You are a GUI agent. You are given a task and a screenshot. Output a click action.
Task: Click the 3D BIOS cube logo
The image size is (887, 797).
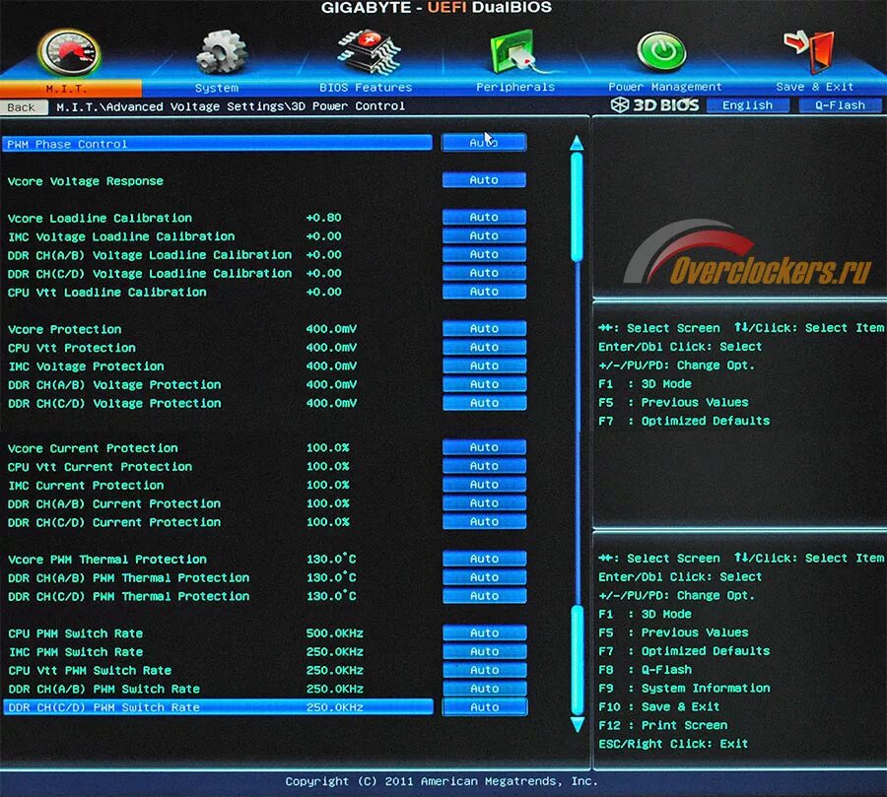click(x=620, y=104)
